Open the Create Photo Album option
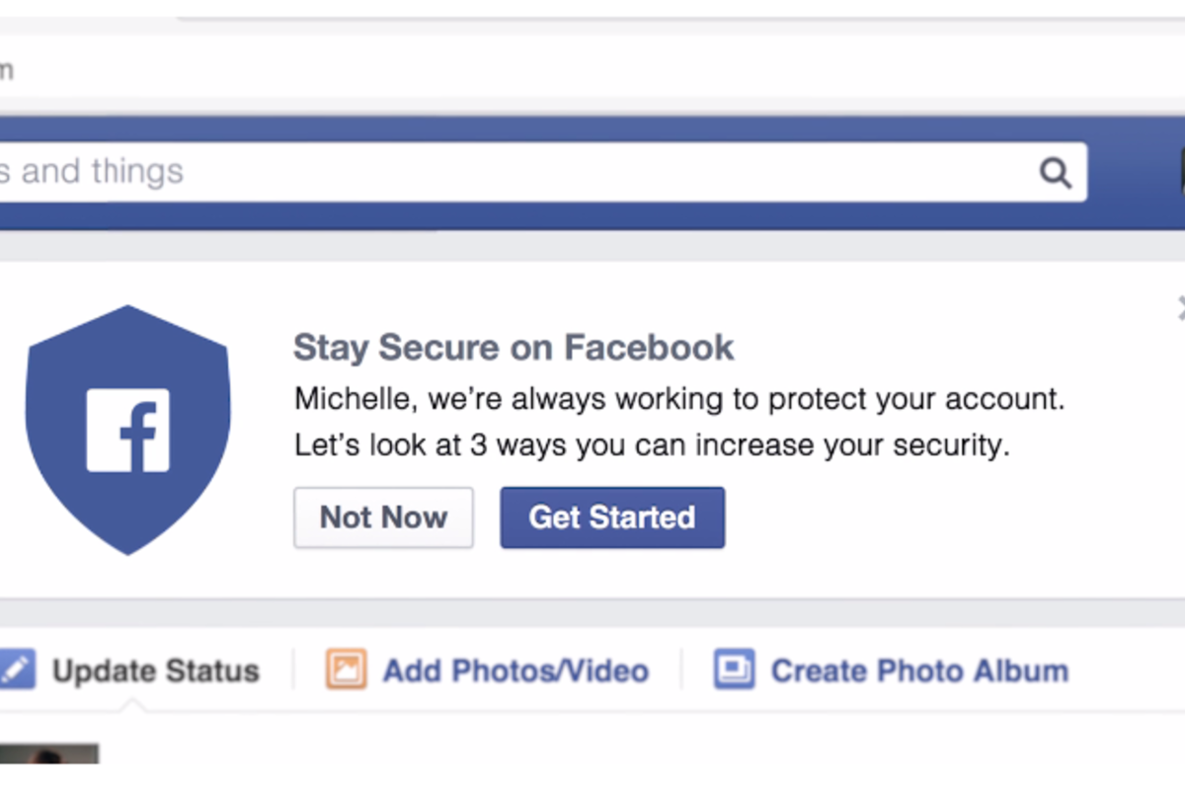The image size is (1185, 790). 918,670
